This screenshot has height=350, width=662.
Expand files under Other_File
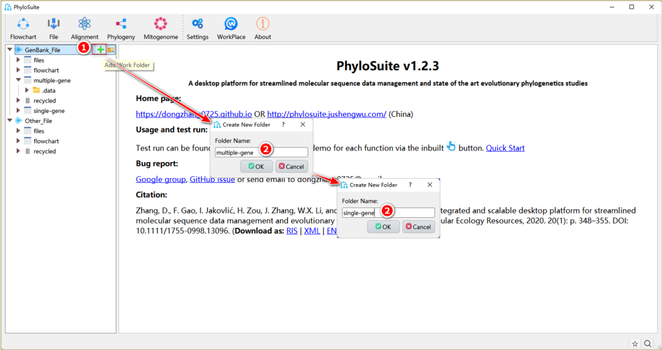[18, 131]
